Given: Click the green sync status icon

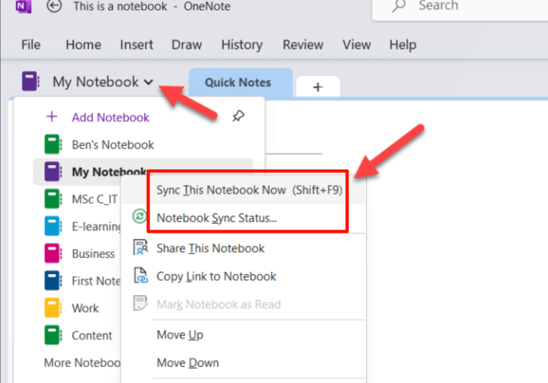Looking at the screenshot, I should click(x=140, y=216).
